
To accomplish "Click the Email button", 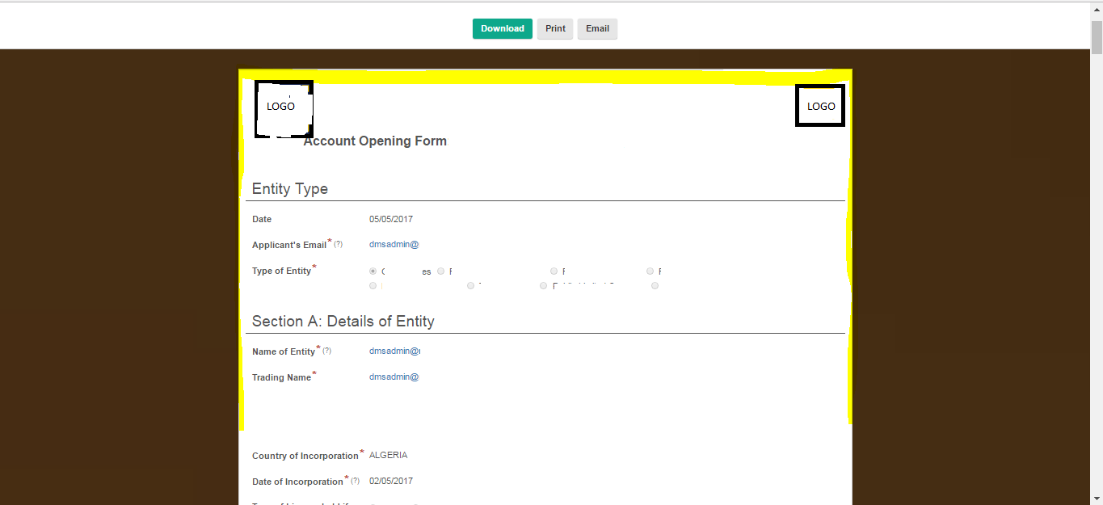I will point(597,28).
